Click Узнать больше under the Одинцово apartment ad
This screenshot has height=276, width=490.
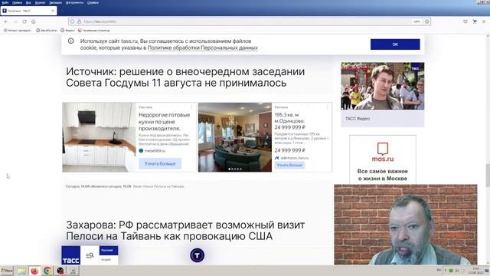click(x=289, y=165)
